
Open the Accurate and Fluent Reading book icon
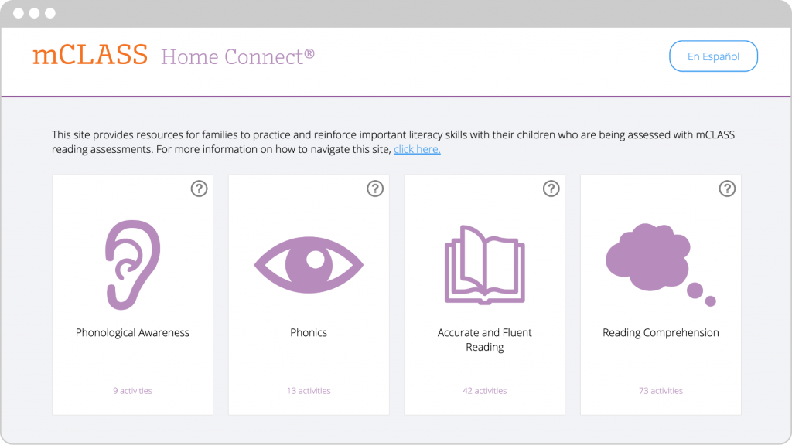484,263
